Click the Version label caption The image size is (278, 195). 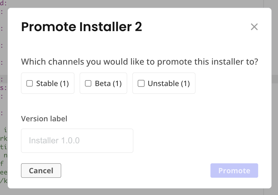point(44,119)
